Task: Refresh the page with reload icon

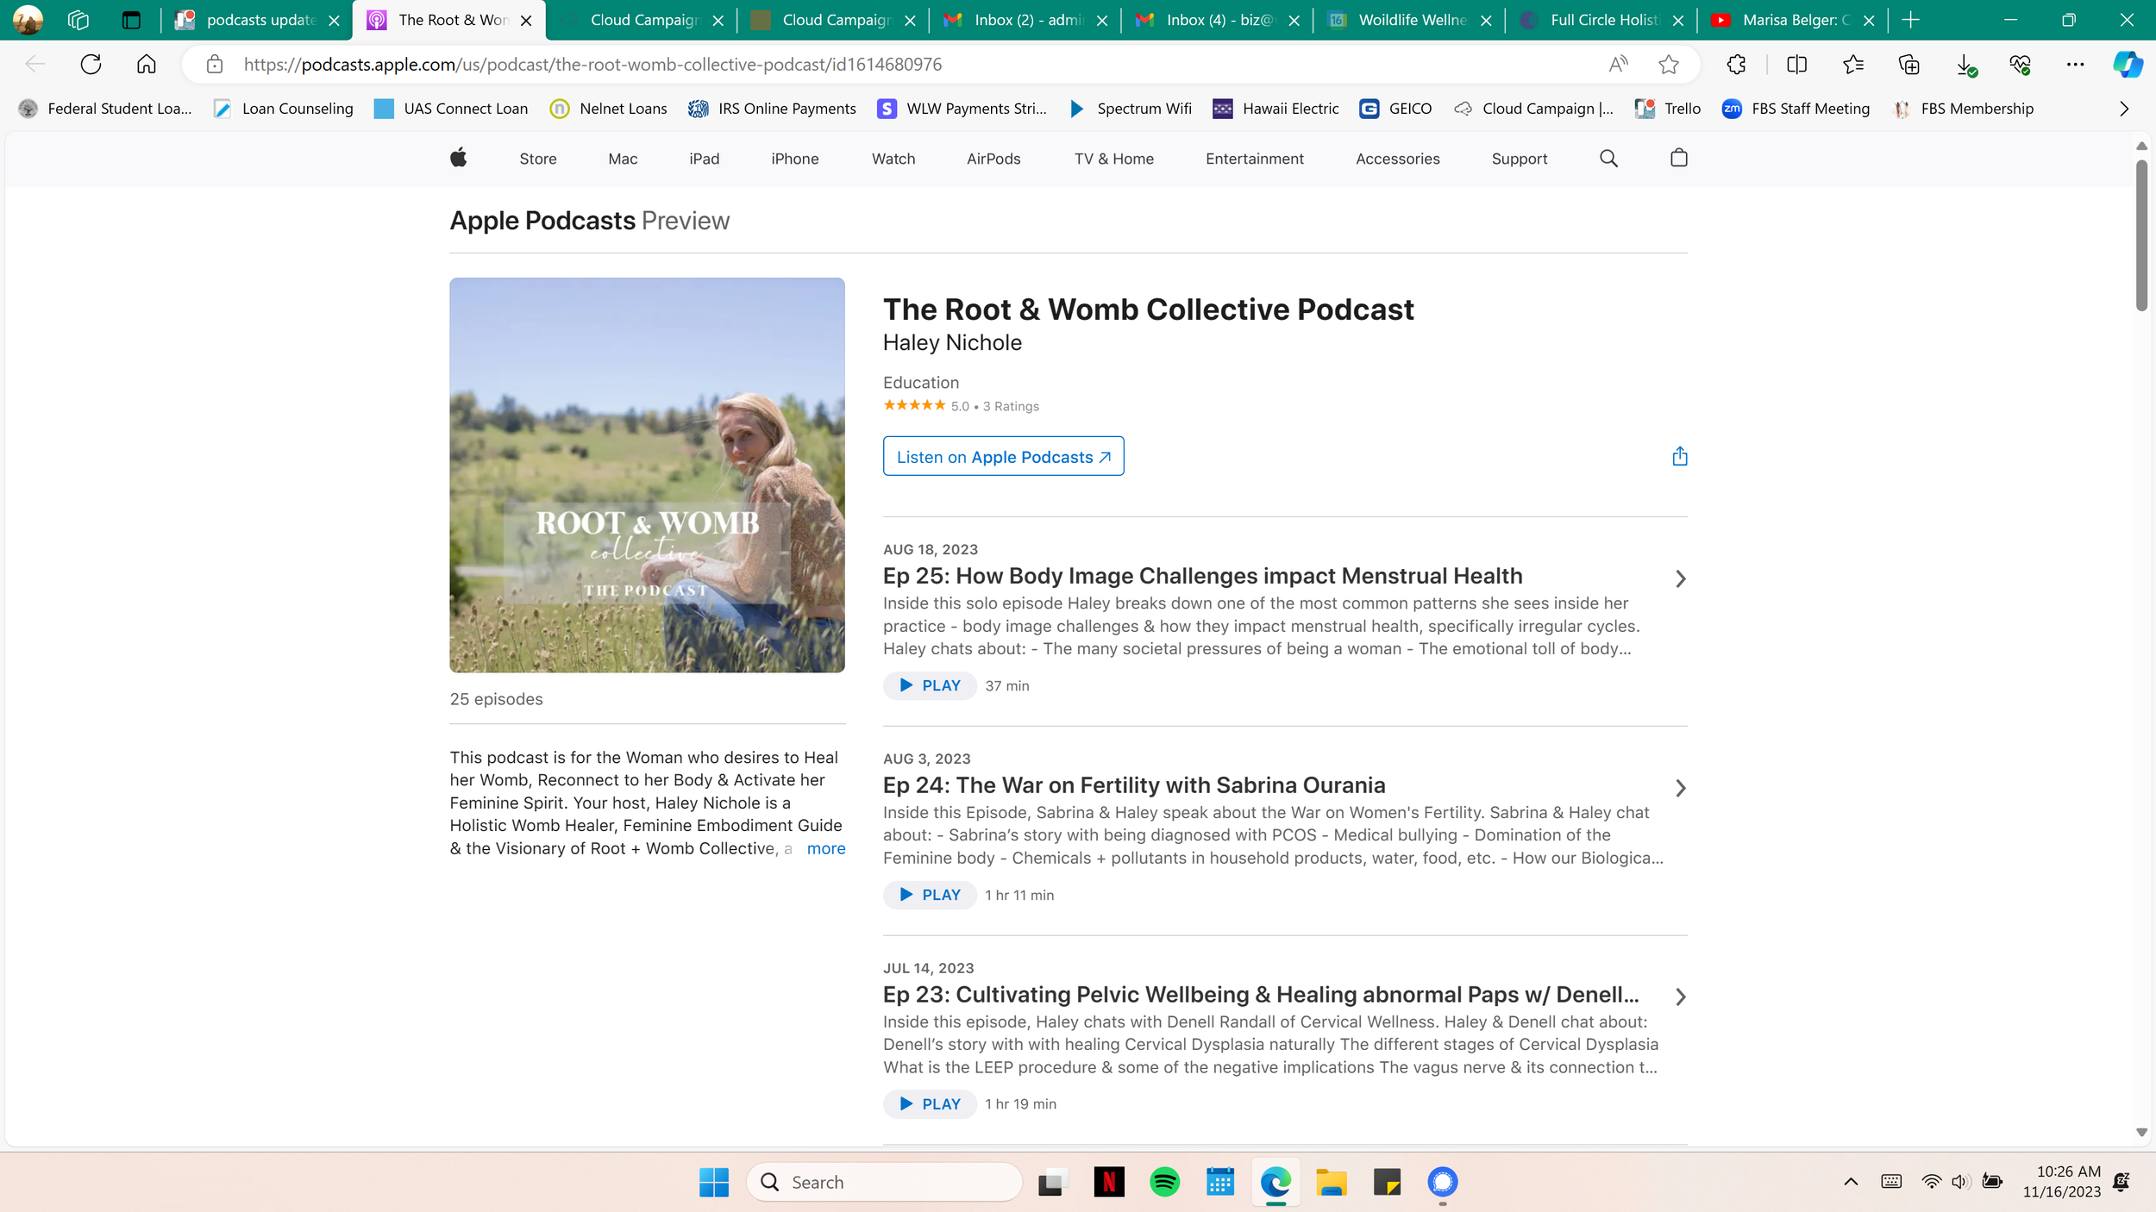Action: pyautogui.click(x=91, y=64)
